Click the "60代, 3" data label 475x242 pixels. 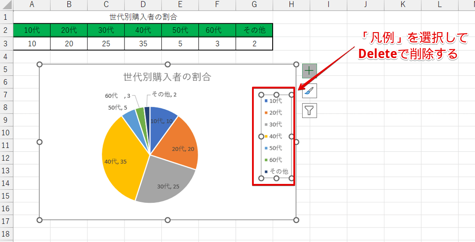click(117, 95)
